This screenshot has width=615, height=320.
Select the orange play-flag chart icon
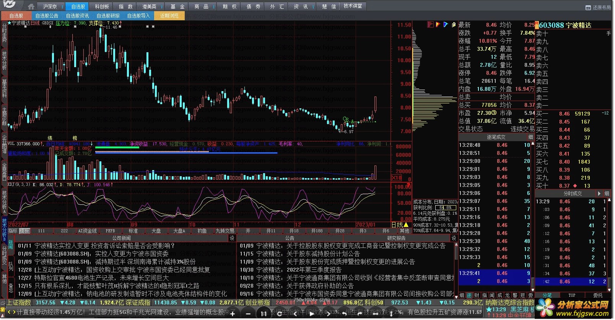pos(438,25)
